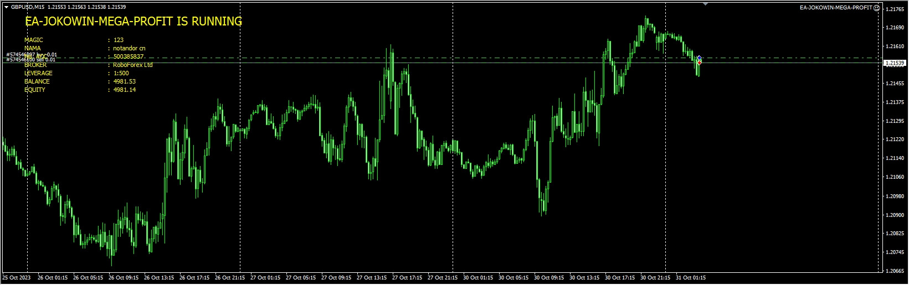Click the EQUITY label
The width and height of the screenshot is (909, 285).
[x=35, y=90]
